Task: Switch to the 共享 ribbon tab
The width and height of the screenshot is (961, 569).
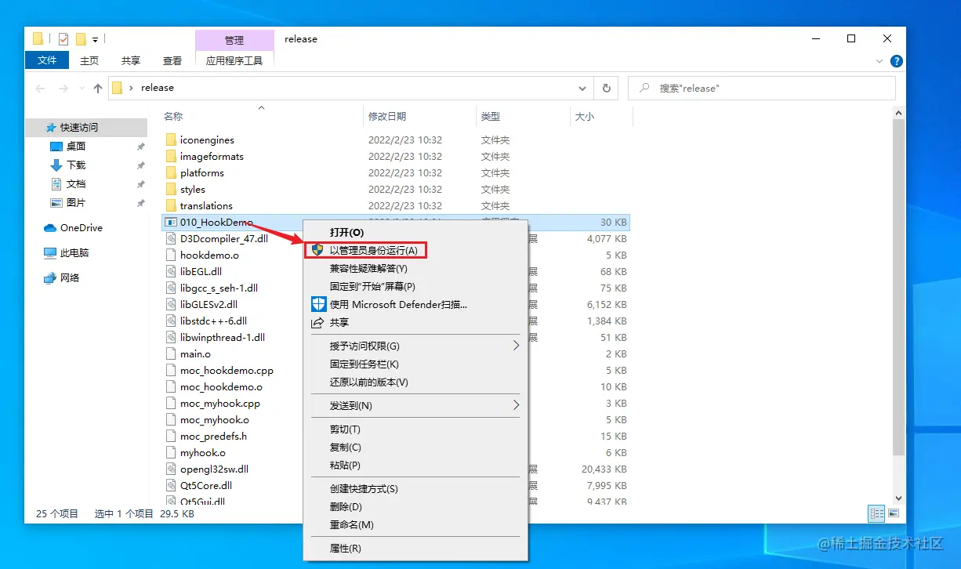Action: [131, 60]
